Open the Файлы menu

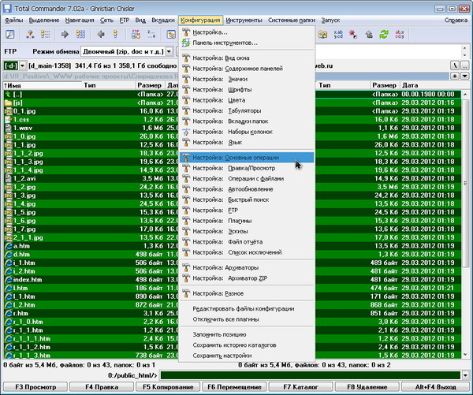coord(14,20)
